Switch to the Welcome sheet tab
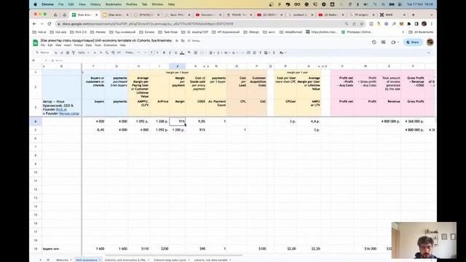Viewport: 466px width, 262px height. (63, 260)
